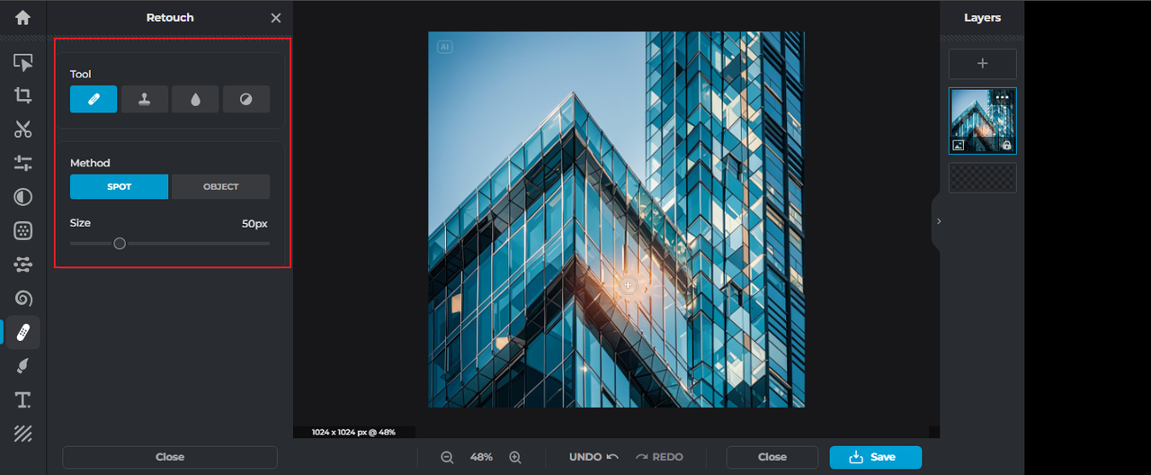Viewport: 1151px width, 475px height.
Task: Select the building image layer thumbnail
Action: (x=983, y=121)
